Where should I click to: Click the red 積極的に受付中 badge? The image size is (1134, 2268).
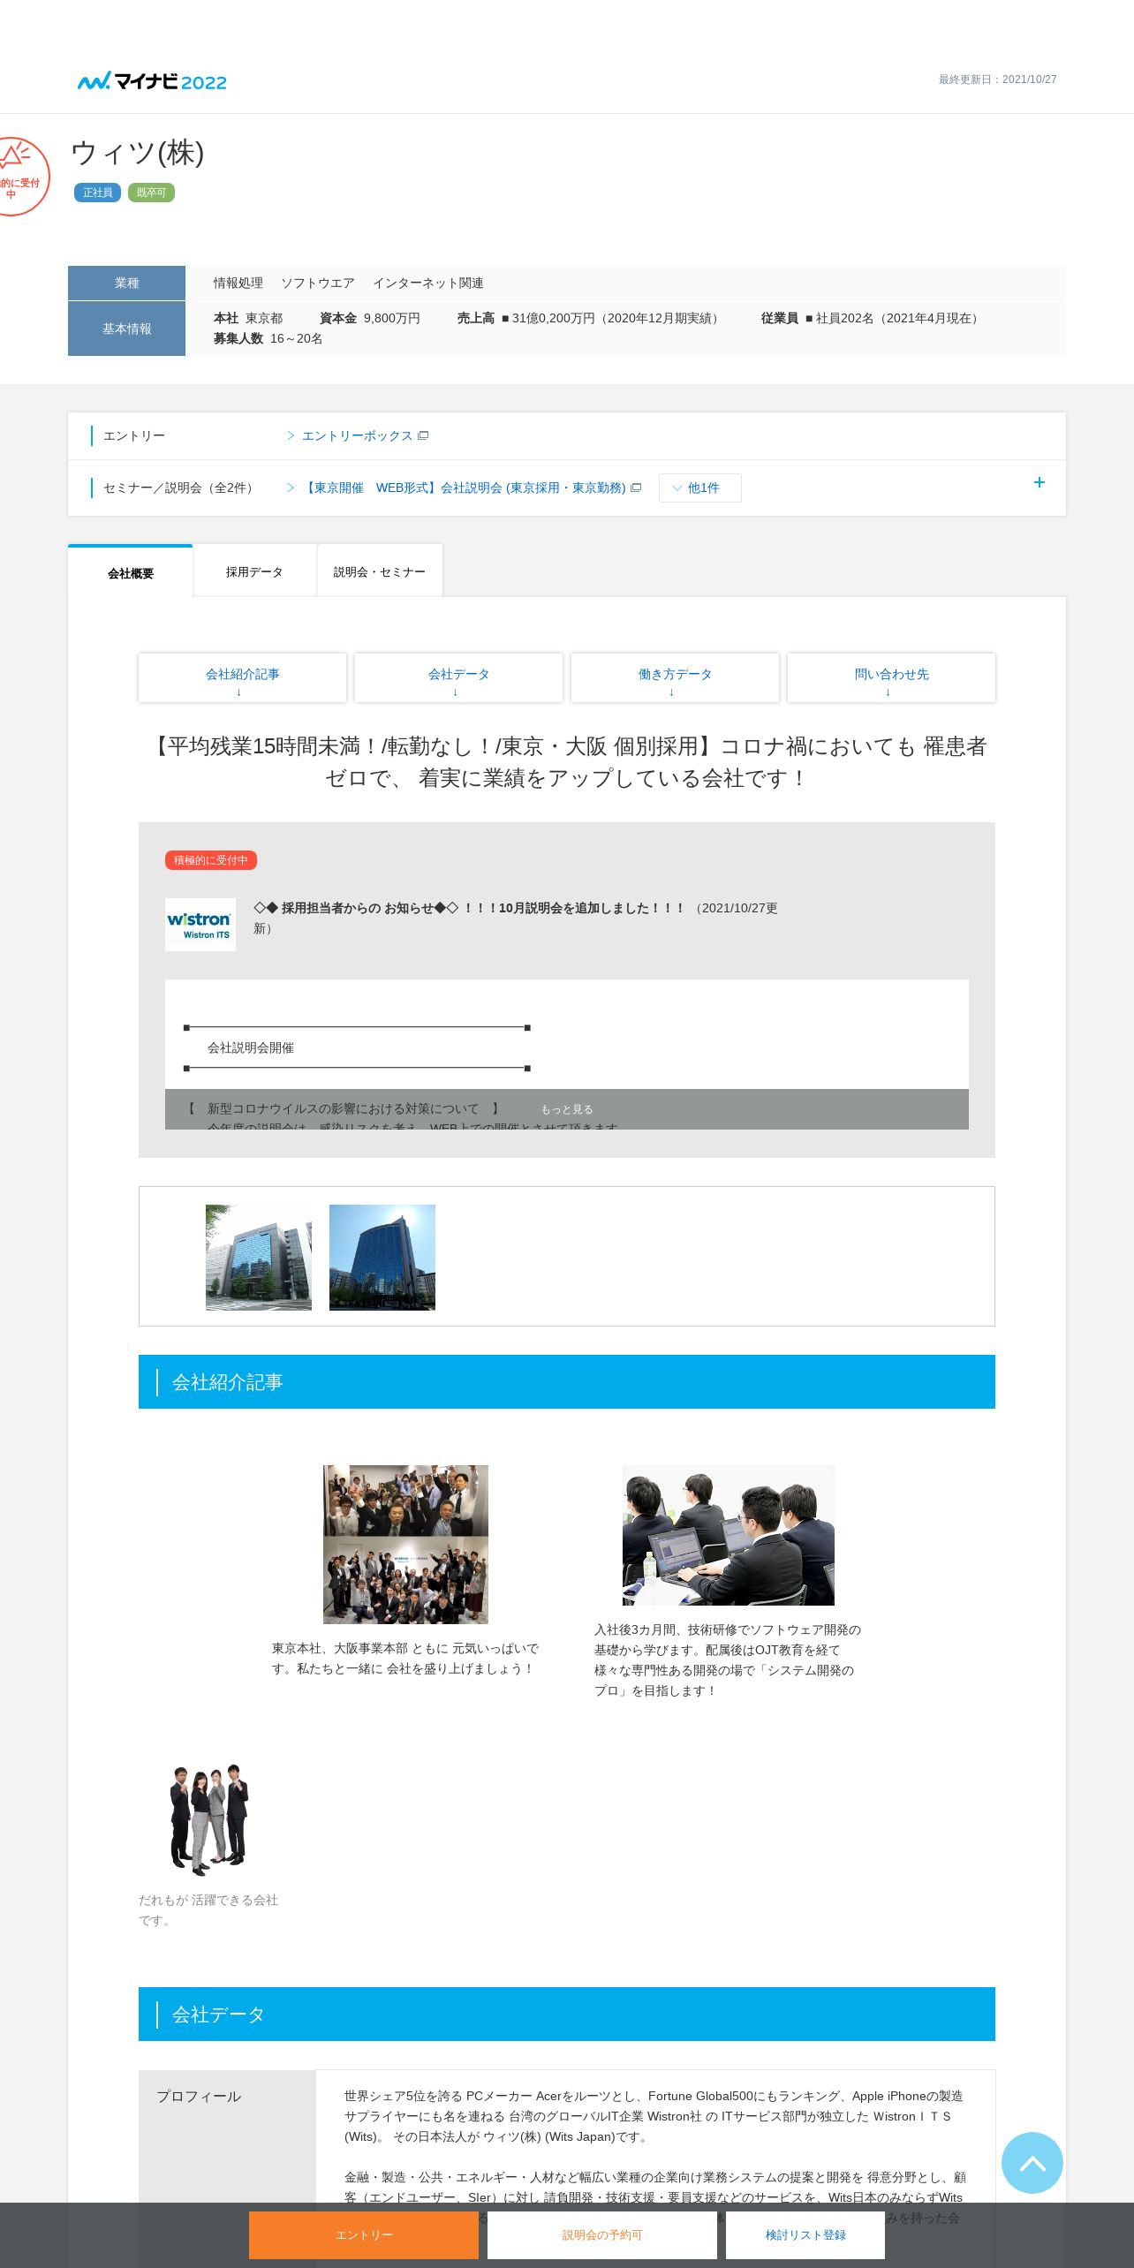(x=210, y=860)
